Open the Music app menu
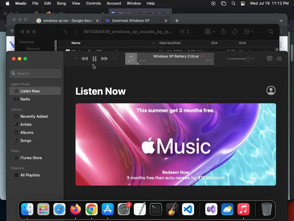 click(x=21, y=3)
